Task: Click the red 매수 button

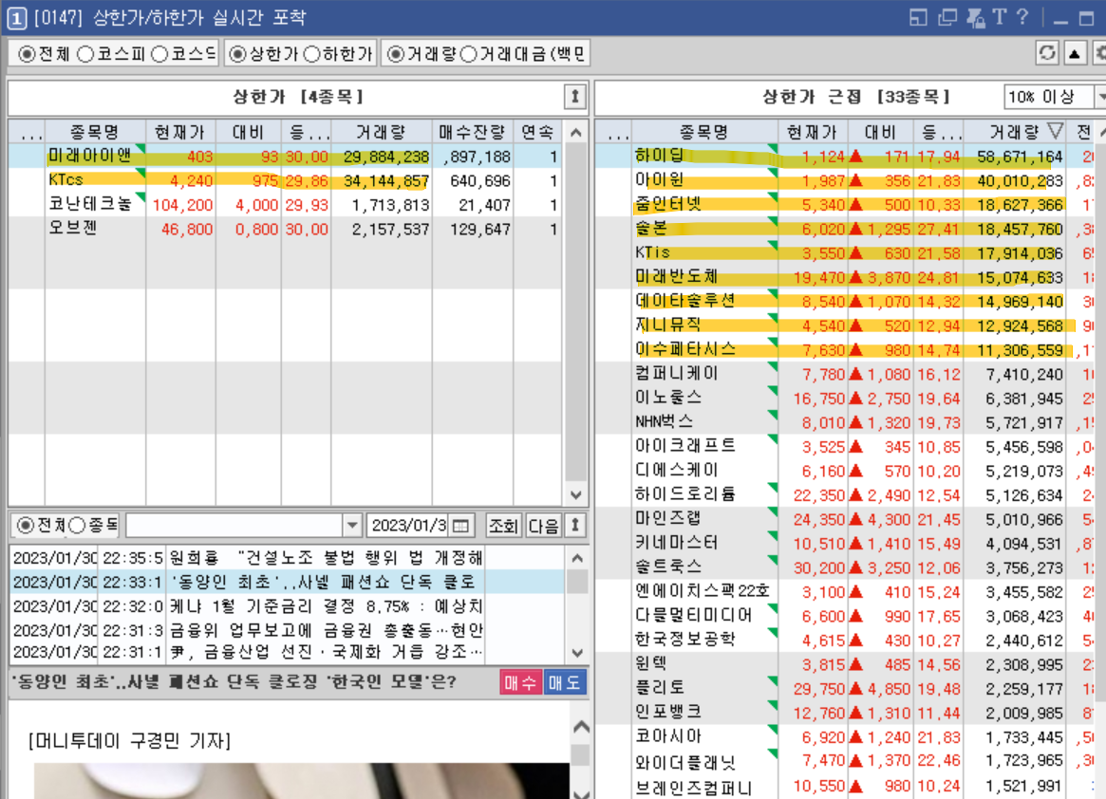Action: point(520,682)
